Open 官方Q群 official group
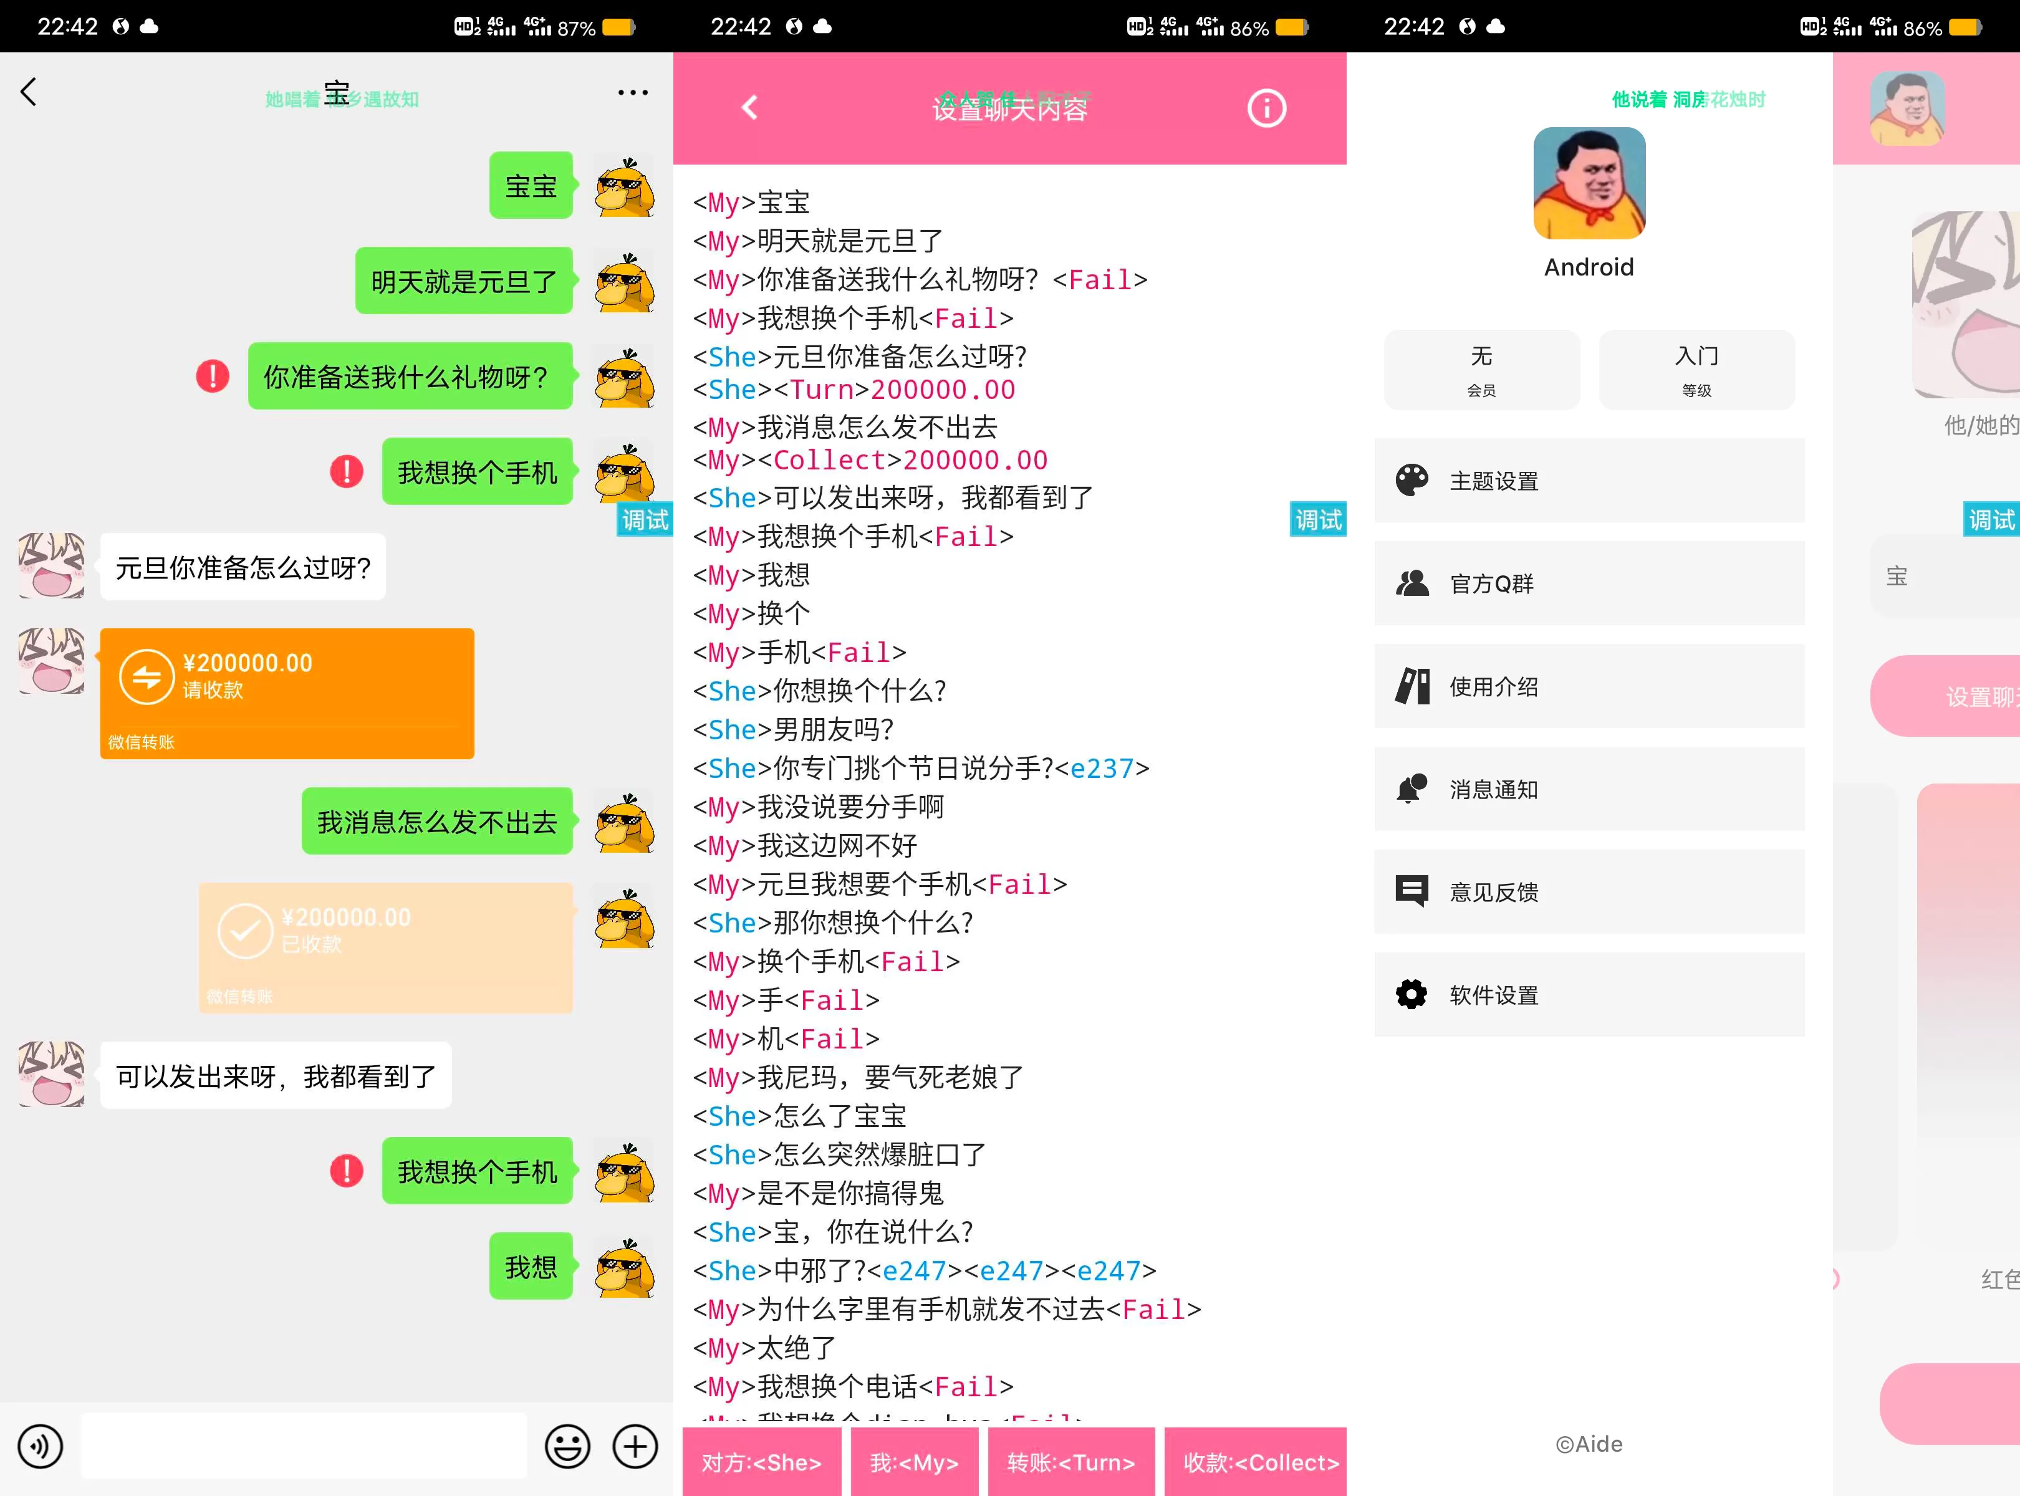Image resolution: width=2020 pixels, height=1496 pixels. [x=1589, y=583]
